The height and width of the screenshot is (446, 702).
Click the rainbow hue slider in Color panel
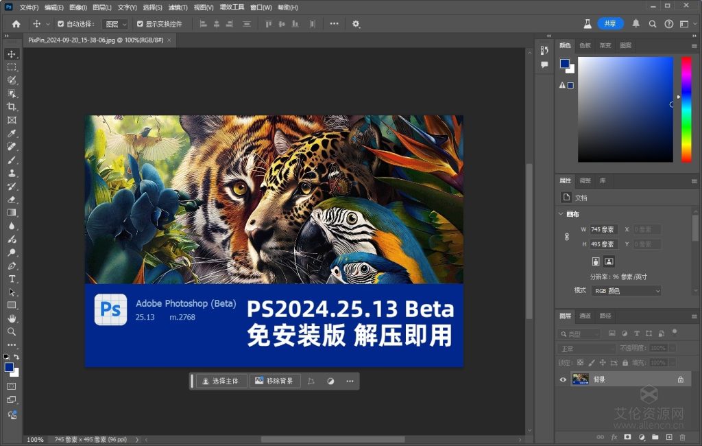686,109
